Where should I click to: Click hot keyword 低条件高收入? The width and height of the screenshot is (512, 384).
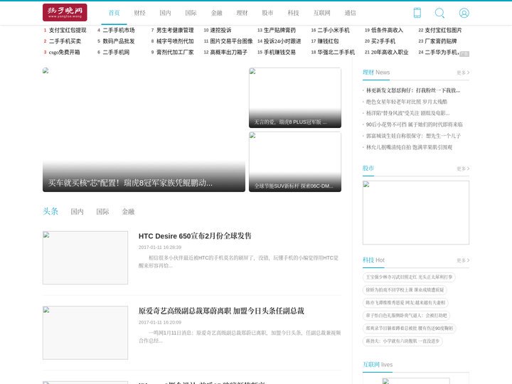387,30
